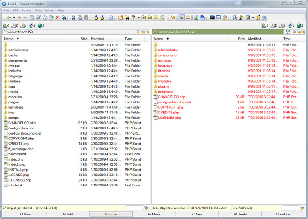308x219 pixels.
Task: Click the F6 Move button
Action: click(x=154, y=214)
